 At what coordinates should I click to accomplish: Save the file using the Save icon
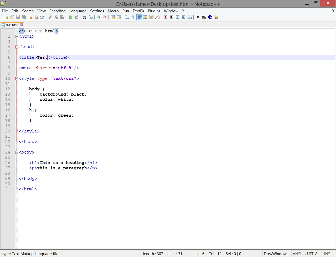pos(18,17)
